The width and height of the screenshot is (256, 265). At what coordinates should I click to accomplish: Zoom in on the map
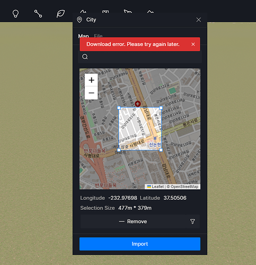[x=91, y=80]
